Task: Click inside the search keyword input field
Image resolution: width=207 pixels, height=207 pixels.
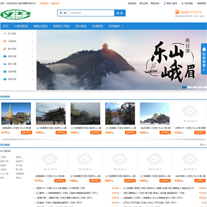Action: tap(91, 13)
